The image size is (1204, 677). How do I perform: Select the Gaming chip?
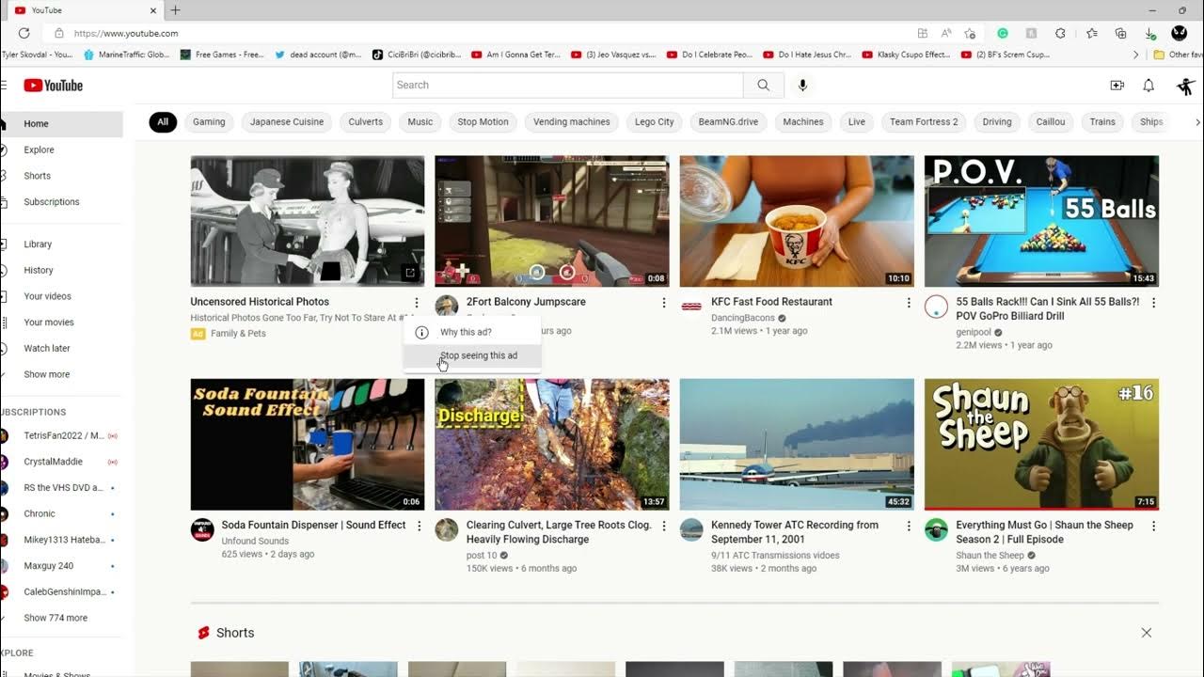click(x=209, y=122)
